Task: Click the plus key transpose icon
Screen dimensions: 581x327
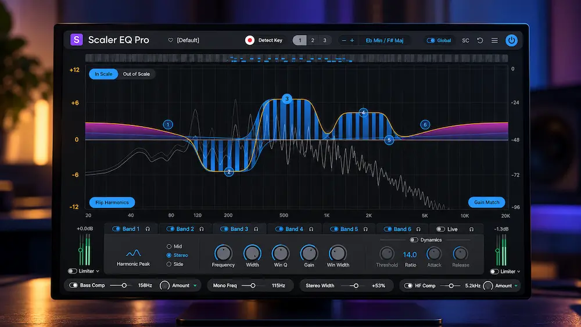Action: 352,40
